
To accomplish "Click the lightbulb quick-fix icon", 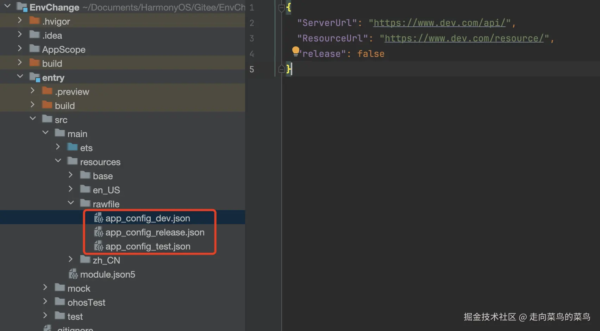I will point(296,51).
